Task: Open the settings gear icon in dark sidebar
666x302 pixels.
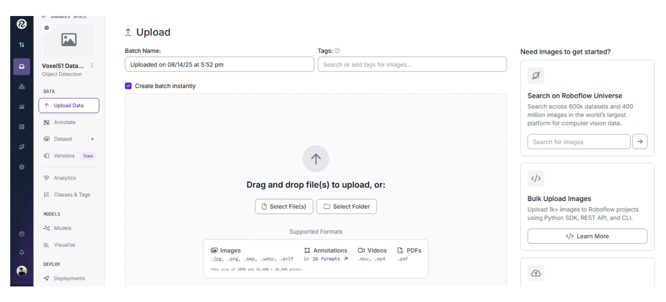Action: [x=21, y=167]
